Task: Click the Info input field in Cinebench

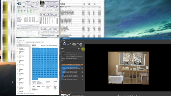Action: pyautogui.click(x=75, y=61)
